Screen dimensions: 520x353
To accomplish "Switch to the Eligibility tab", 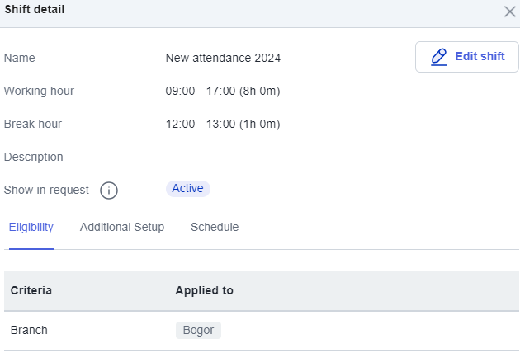I will tap(31, 228).
